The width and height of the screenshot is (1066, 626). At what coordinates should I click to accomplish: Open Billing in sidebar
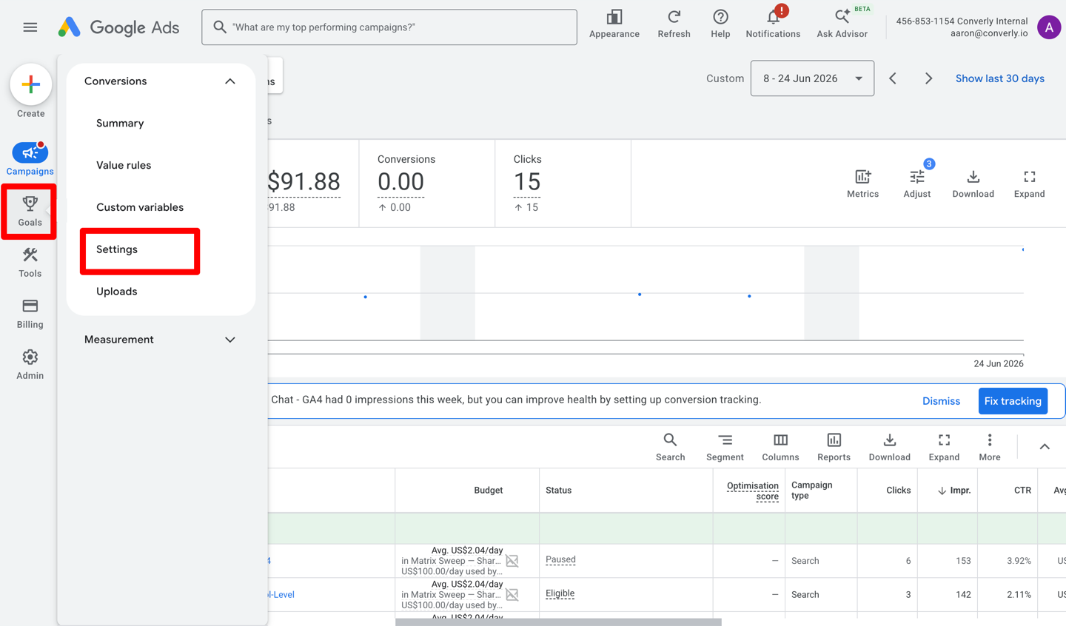[30, 314]
